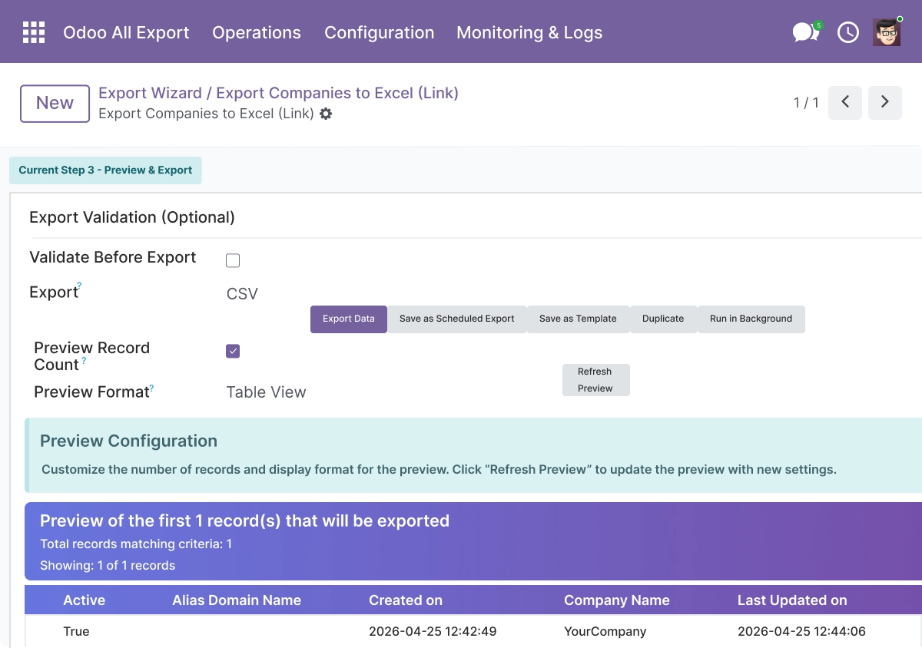This screenshot has width=922, height=648.
Task: Open the Export Wizard breadcrumb link
Action: coord(150,93)
